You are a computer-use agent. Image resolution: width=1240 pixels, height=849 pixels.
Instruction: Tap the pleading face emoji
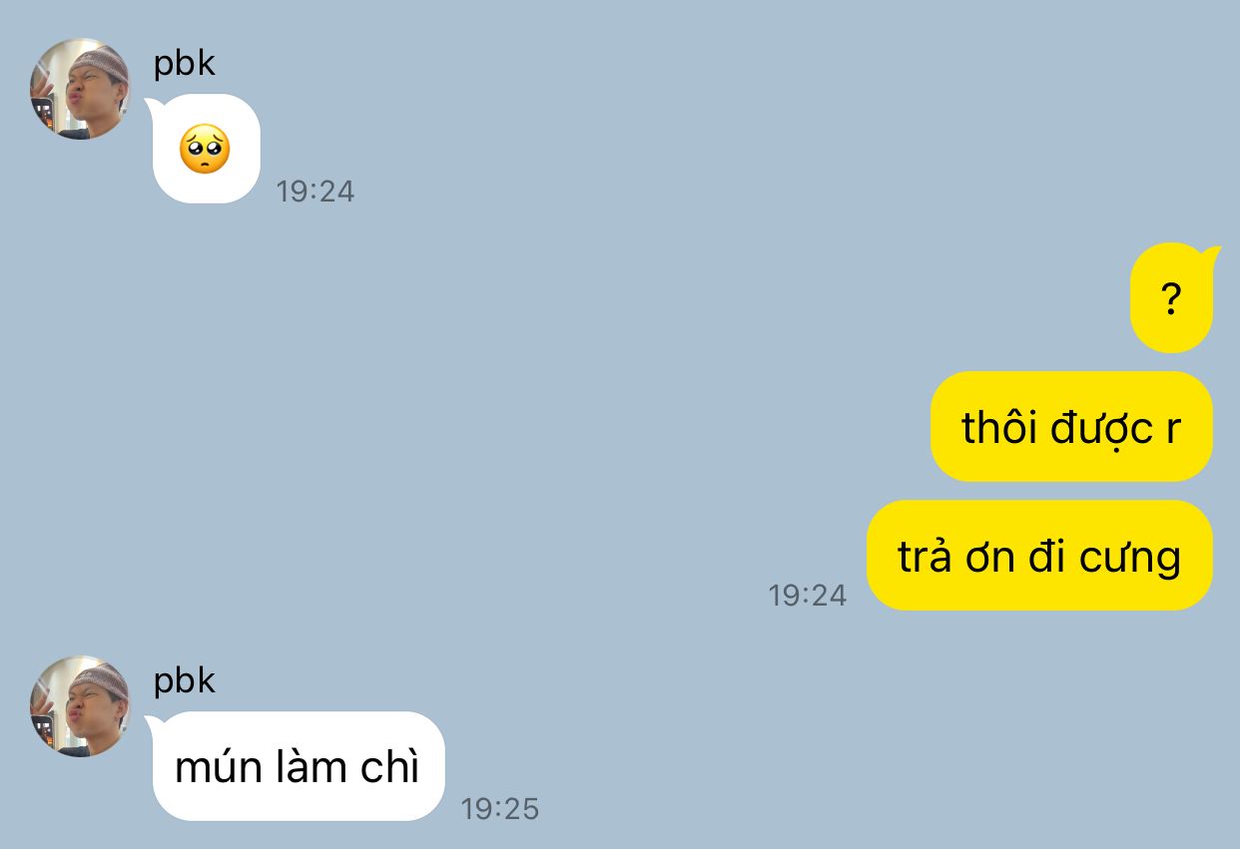tap(205, 150)
